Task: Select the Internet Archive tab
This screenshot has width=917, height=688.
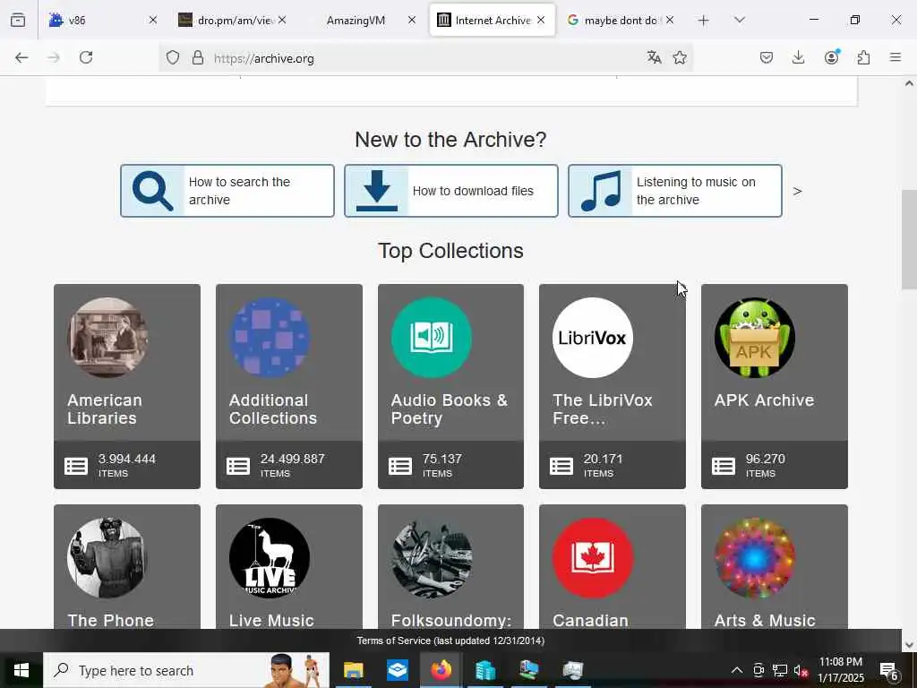Action: click(492, 21)
